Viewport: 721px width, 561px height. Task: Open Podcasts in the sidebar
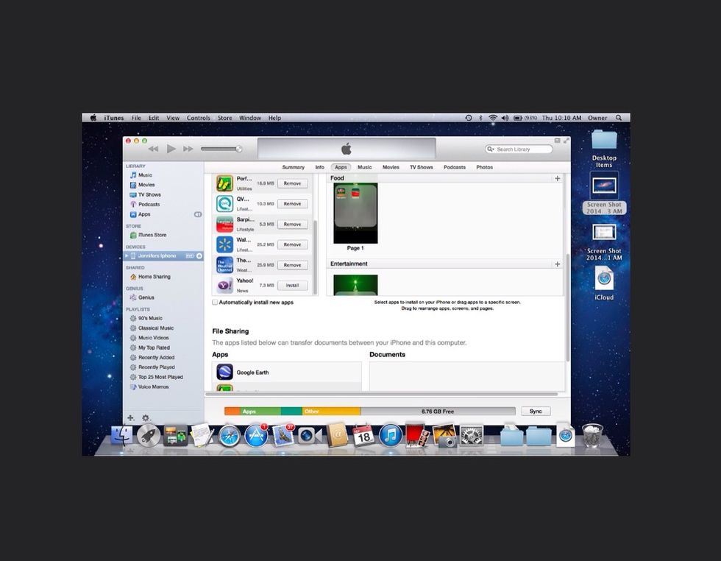[149, 205]
